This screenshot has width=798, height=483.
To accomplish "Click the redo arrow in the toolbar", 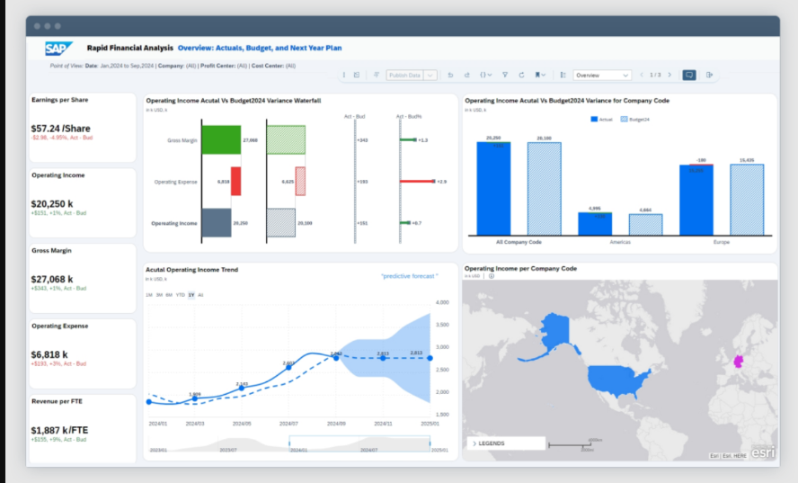I will point(467,75).
